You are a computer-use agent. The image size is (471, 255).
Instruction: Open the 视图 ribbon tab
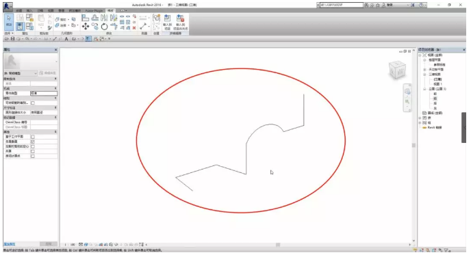coord(51,10)
